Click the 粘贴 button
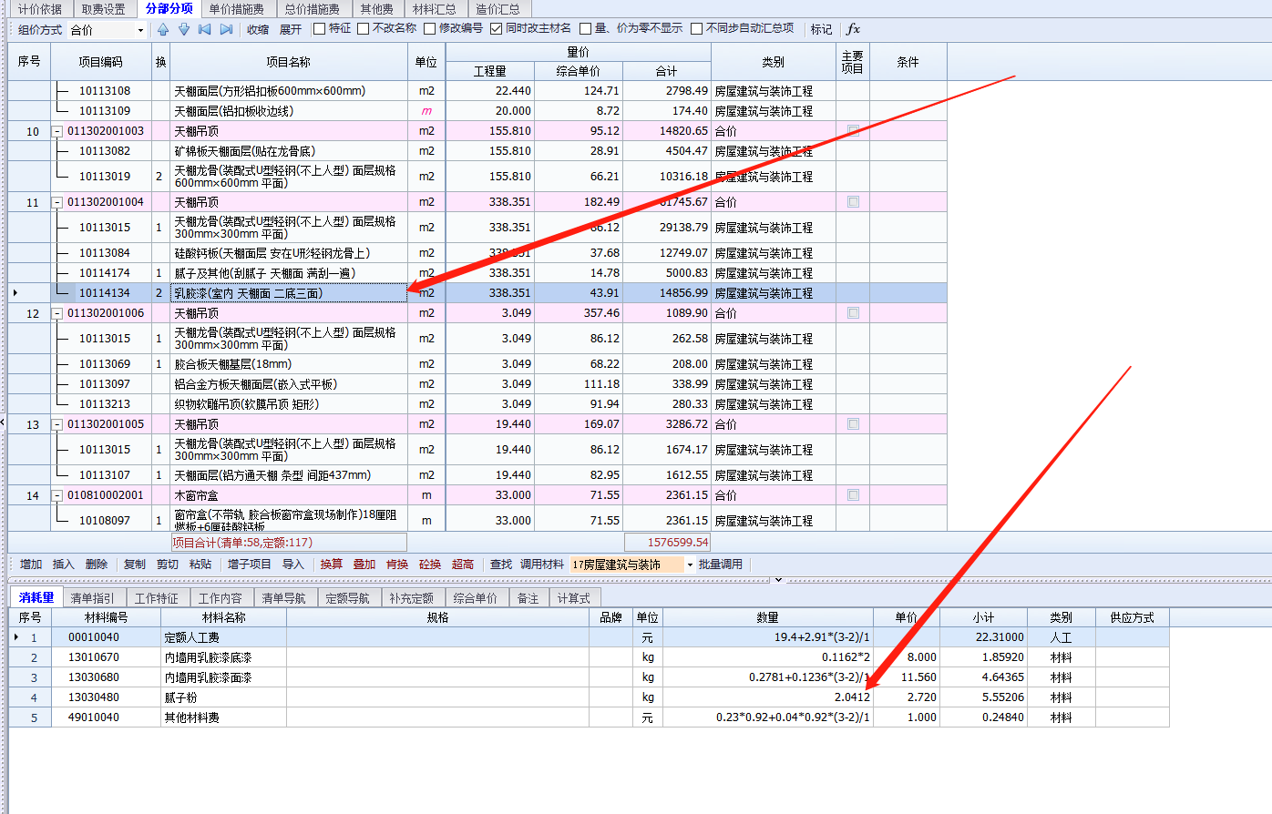The image size is (1272, 814). coord(200,565)
